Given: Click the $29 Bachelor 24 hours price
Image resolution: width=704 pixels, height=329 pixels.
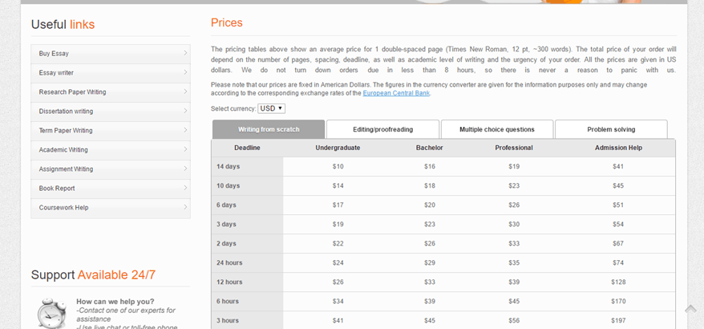Looking at the screenshot, I should tap(430, 263).
